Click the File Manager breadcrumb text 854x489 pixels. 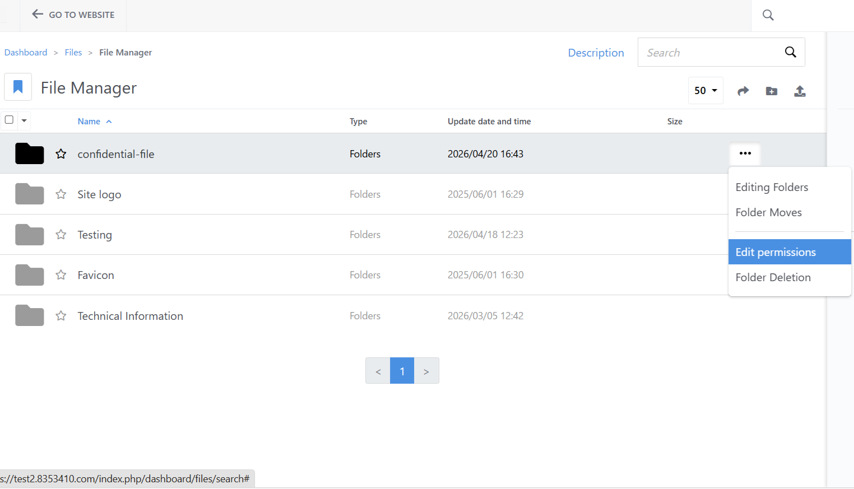coord(126,53)
